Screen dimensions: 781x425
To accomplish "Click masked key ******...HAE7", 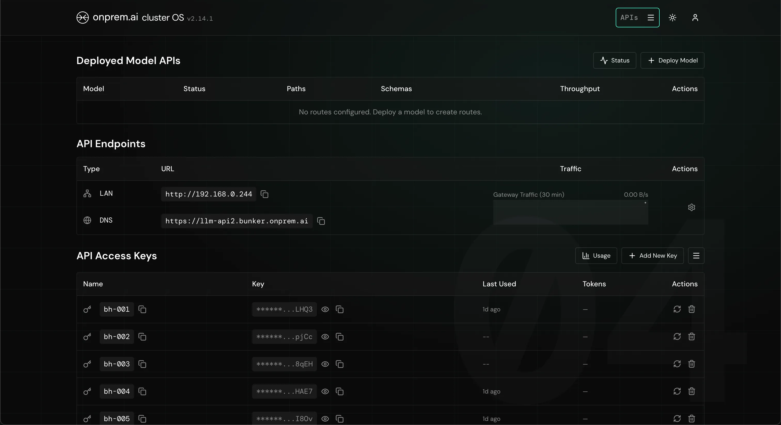I will click(284, 391).
